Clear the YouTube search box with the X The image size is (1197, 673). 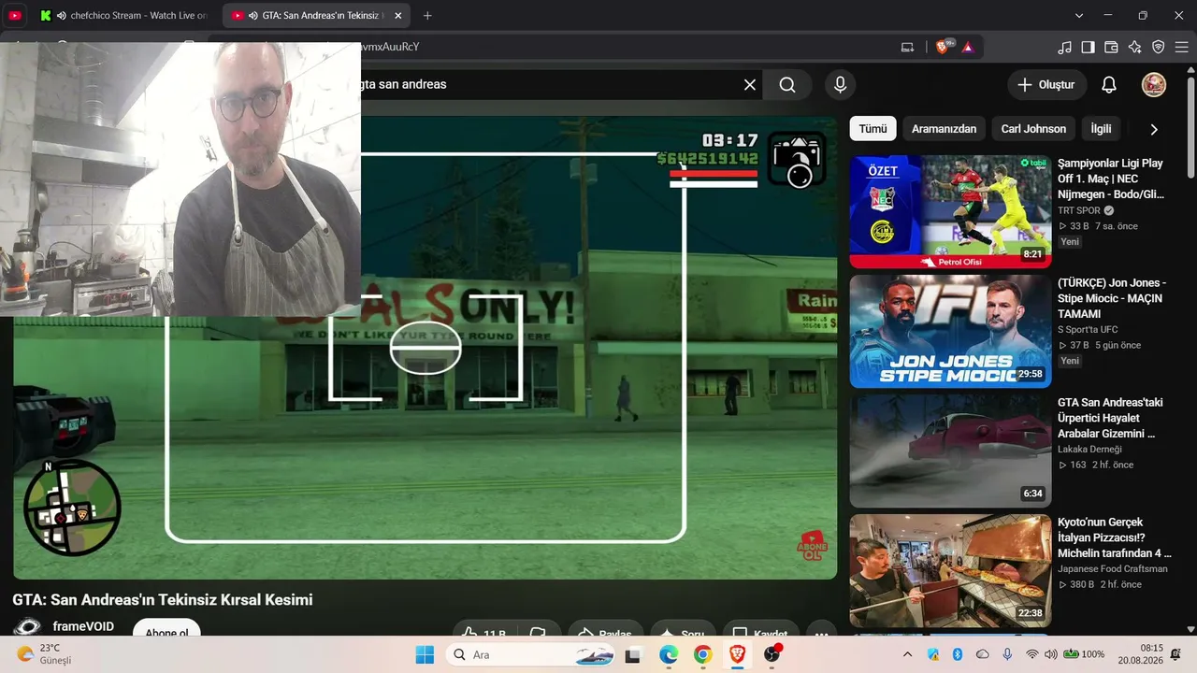750,85
